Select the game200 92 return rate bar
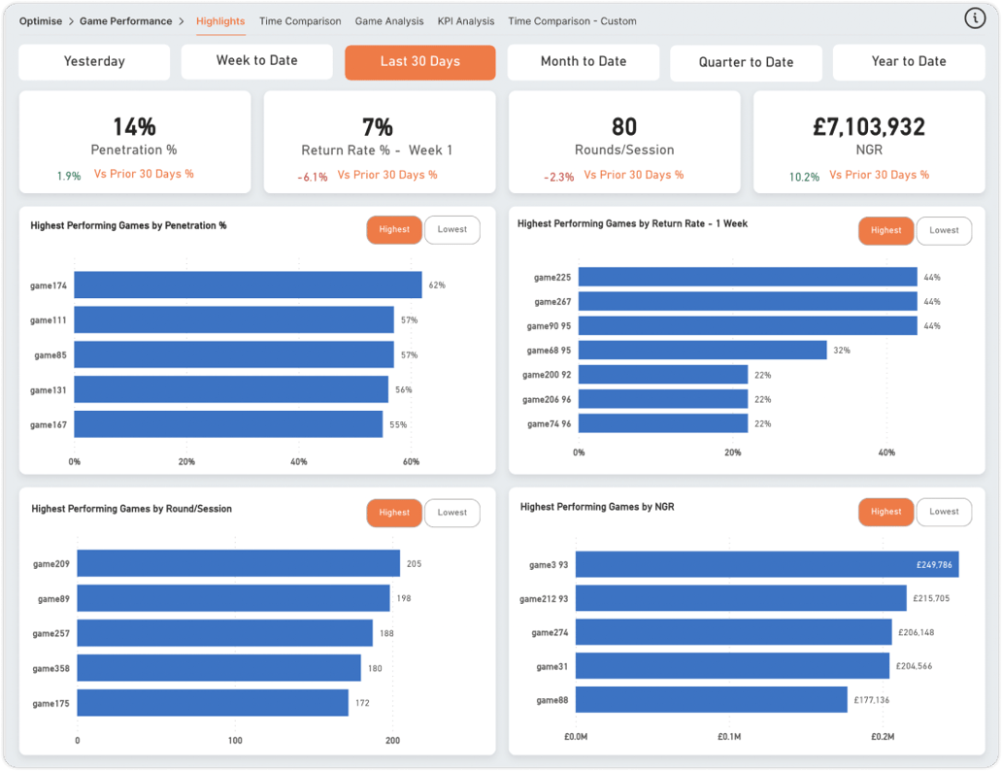 [x=663, y=375]
